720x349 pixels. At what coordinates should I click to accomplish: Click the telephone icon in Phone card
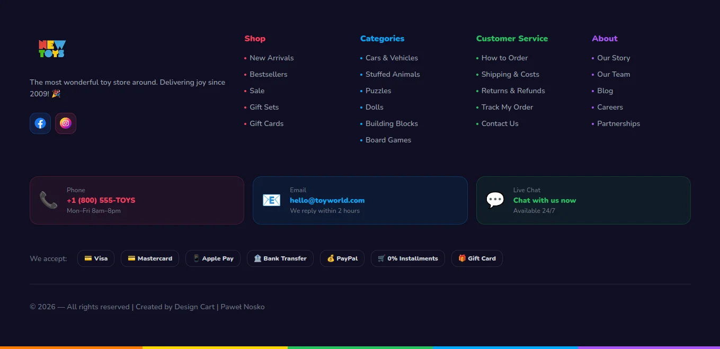[x=48, y=200]
